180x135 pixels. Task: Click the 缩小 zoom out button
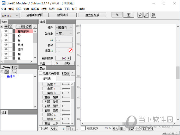click(123, 128)
